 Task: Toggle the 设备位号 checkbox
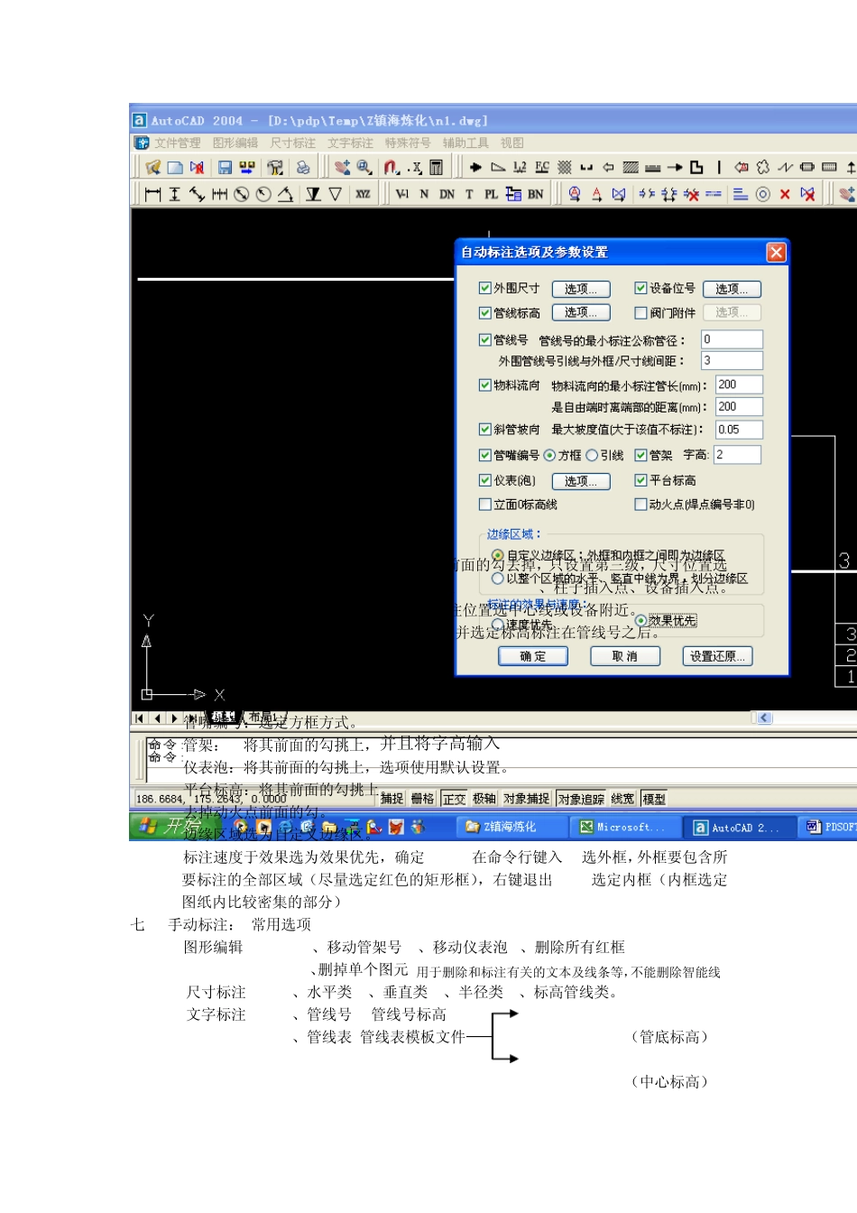click(x=640, y=288)
